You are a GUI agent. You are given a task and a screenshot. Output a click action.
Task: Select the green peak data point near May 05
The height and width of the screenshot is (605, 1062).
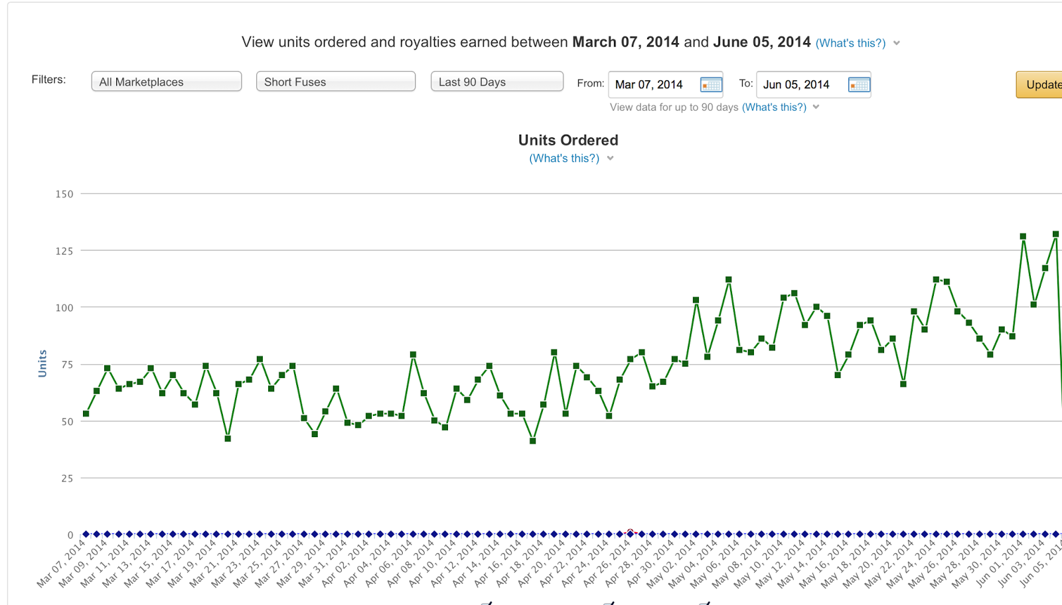[x=729, y=280]
